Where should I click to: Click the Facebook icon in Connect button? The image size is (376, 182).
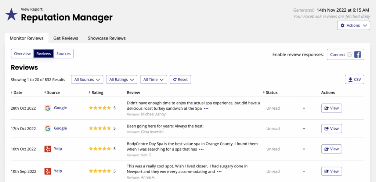[x=358, y=54]
